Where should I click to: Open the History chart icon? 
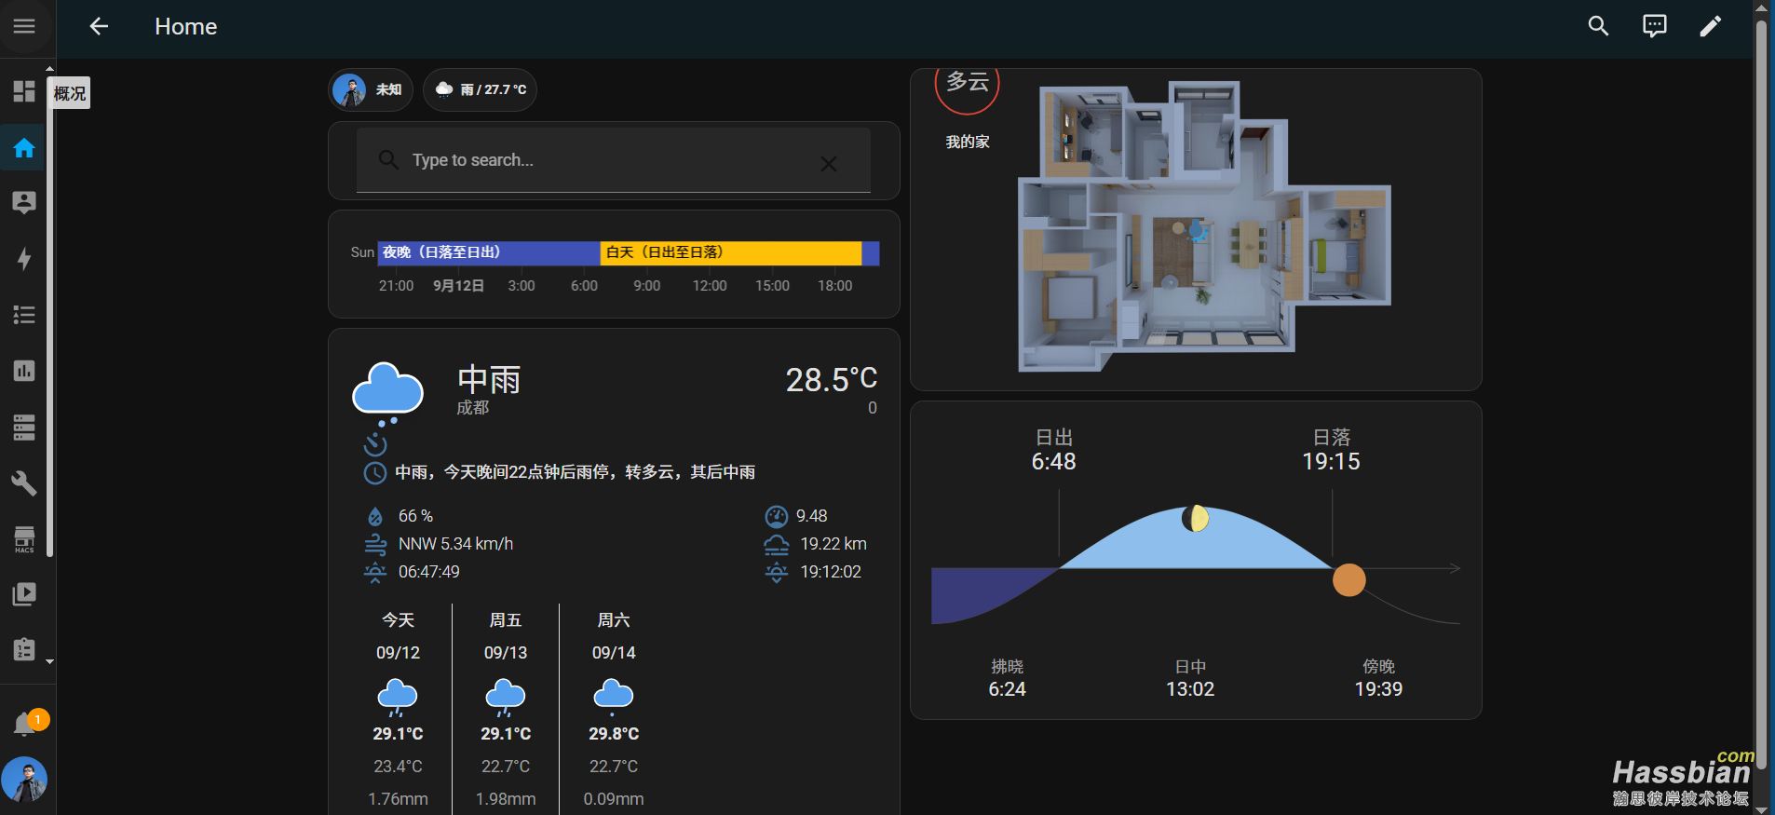24,371
